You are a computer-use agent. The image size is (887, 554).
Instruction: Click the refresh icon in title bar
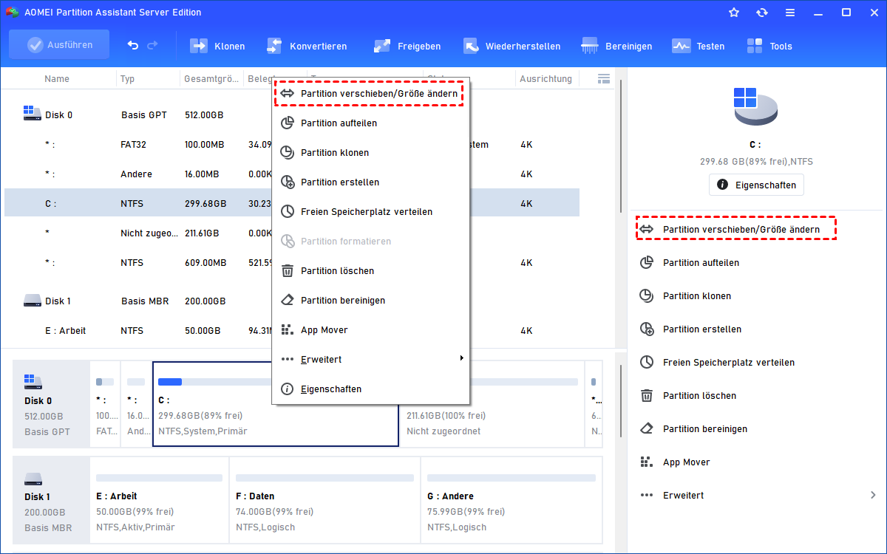pyautogui.click(x=762, y=13)
